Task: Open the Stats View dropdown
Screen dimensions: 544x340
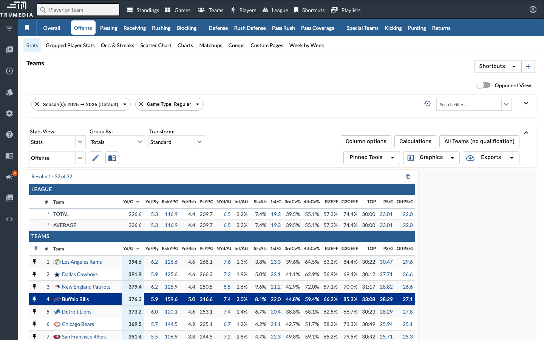Action: pos(57,142)
